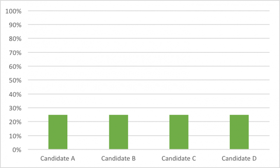
Task: Click the Candidate C green bar
Action: coord(179,132)
